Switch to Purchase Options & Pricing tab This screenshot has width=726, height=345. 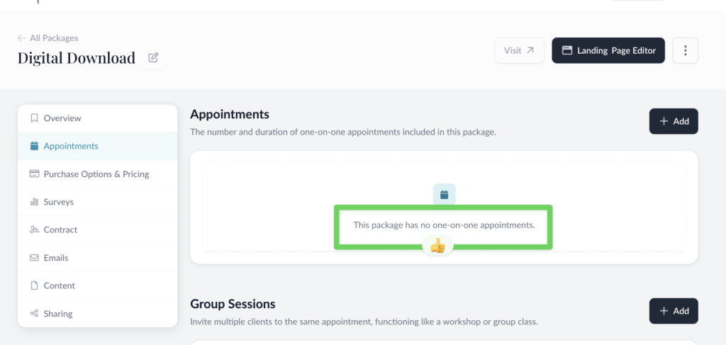tap(96, 174)
